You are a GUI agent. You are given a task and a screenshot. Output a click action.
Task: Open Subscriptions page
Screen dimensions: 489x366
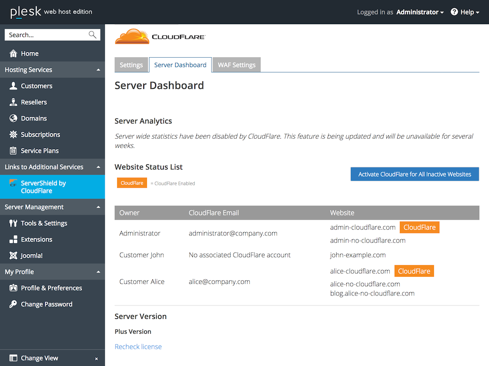pos(53,134)
